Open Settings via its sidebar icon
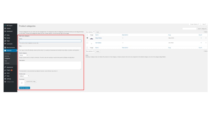 point(5,79)
